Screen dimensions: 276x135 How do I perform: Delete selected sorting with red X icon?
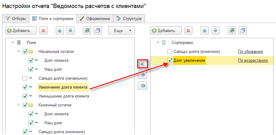click(x=188, y=30)
